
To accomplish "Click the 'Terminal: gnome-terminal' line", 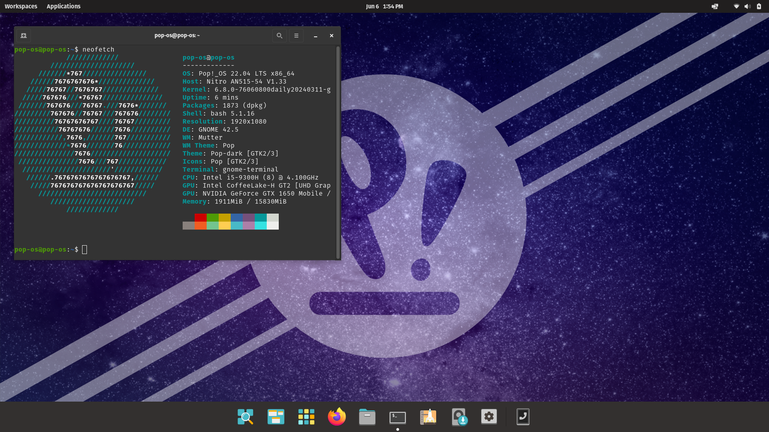I will tap(230, 170).
